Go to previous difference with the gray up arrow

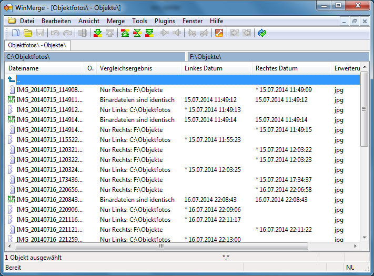pos(110,33)
